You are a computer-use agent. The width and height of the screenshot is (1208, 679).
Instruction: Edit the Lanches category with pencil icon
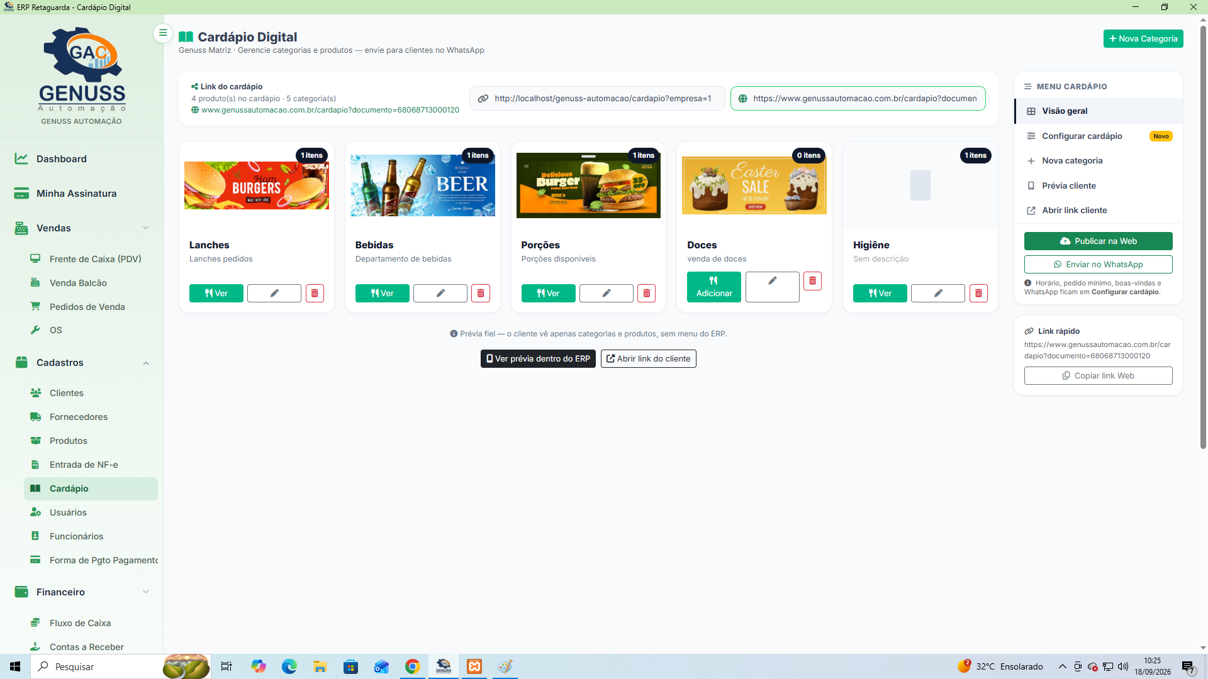click(274, 294)
